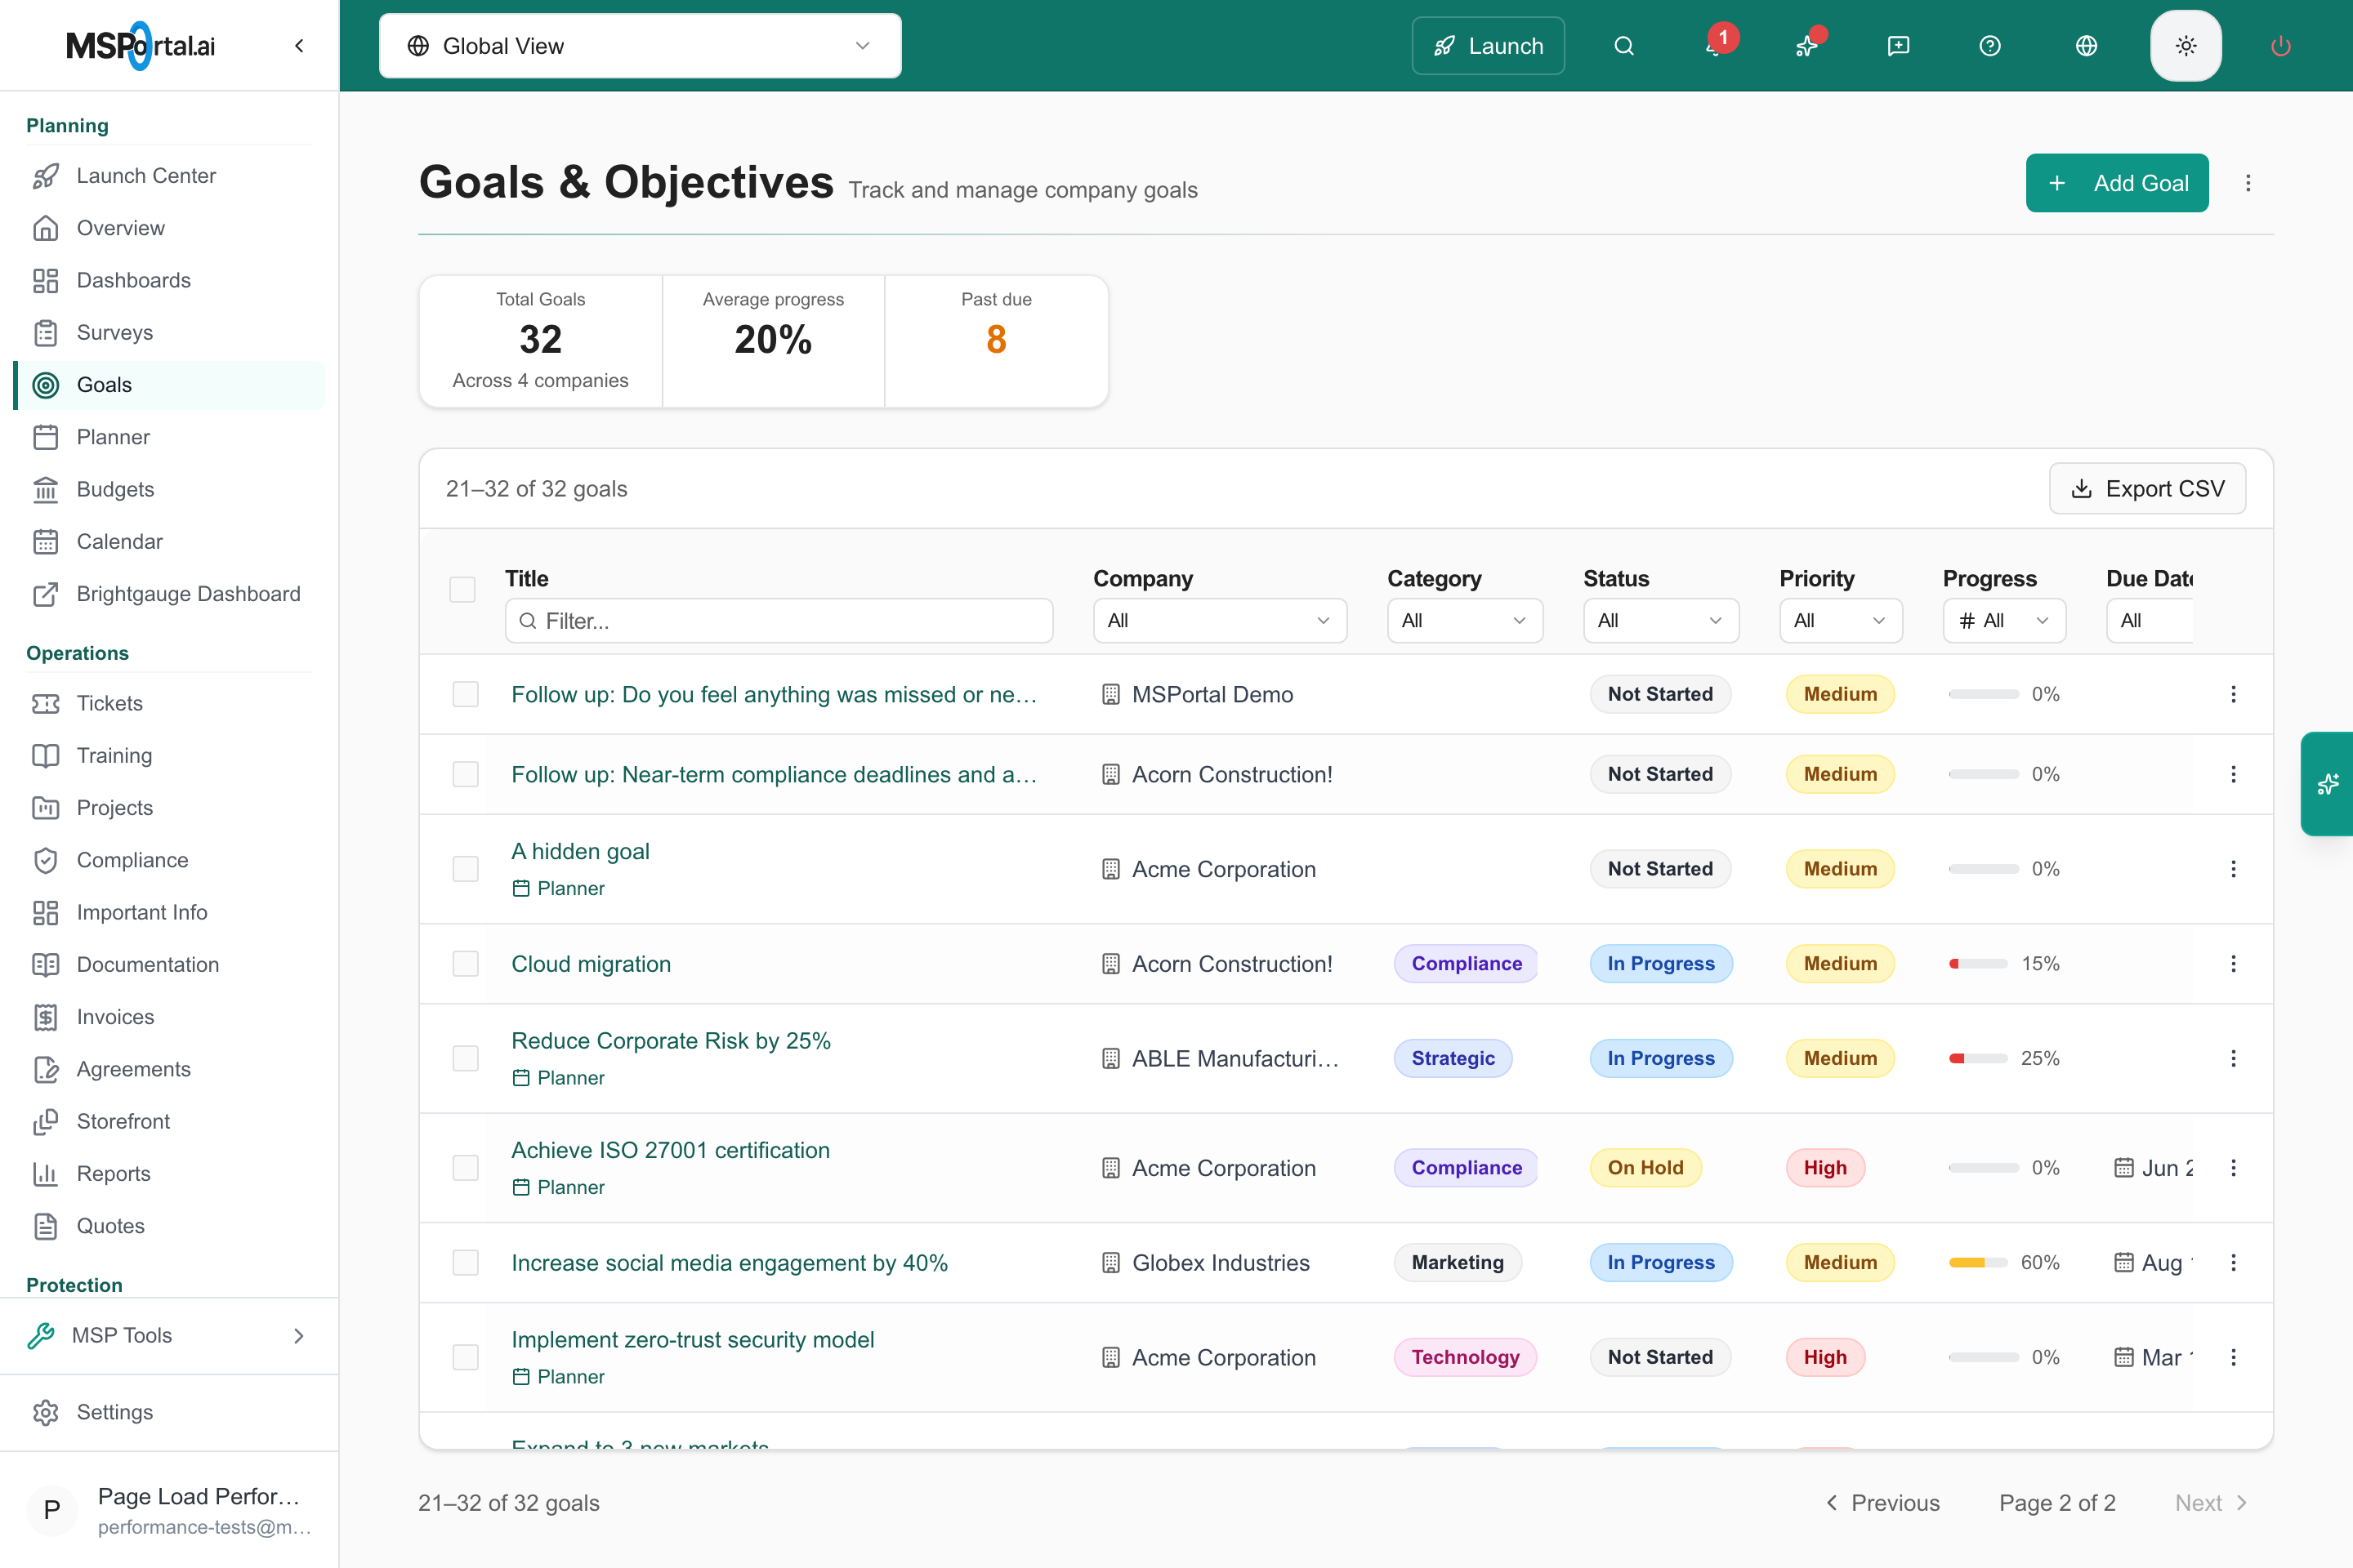Toggle the select-all goals checkbox
Image resolution: width=2353 pixels, height=1568 pixels.
tap(462, 590)
